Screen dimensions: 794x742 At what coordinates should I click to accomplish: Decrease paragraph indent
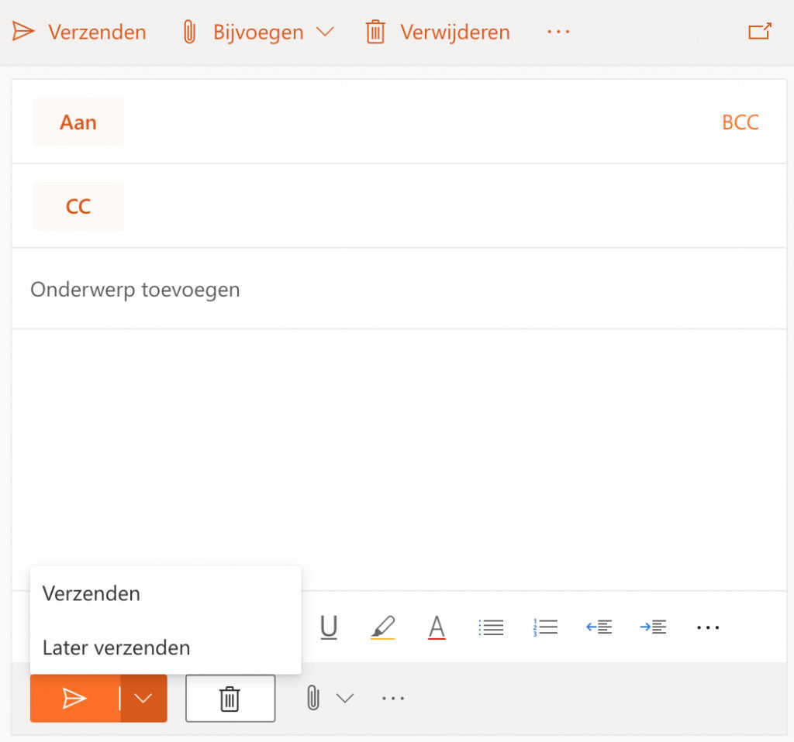(599, 627)
